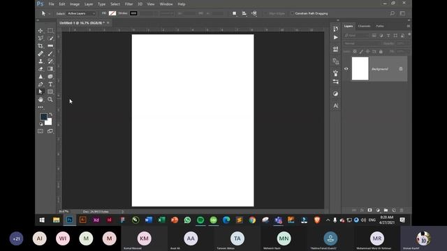Open the Character panel icon
Viewport: 447px width, 251px height.
335,105
